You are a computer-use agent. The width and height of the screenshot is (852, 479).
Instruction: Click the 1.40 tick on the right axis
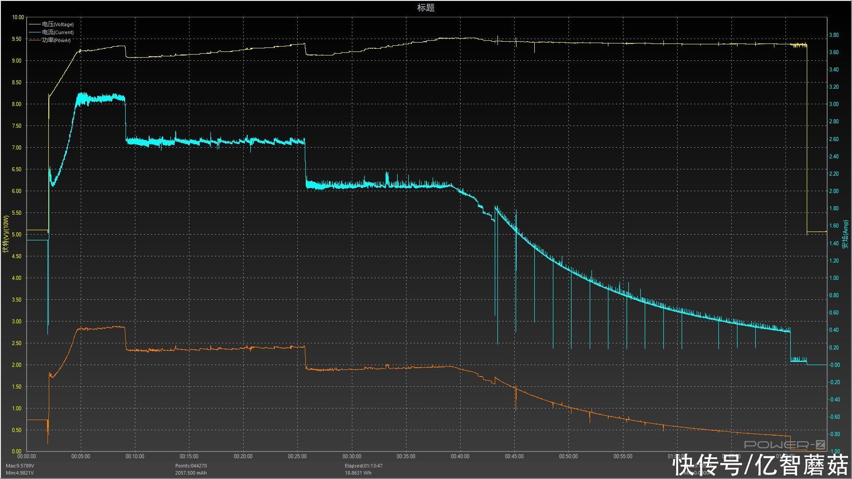(834, 243)
